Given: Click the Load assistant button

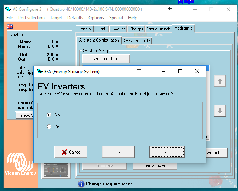Looking at the screenshot, I should (x=155, y=166).
